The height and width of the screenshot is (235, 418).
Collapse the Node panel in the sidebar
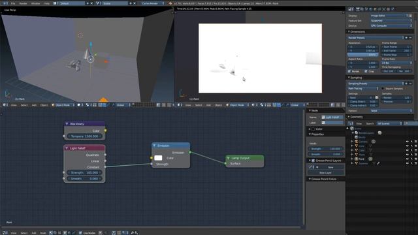coord(310,110)
